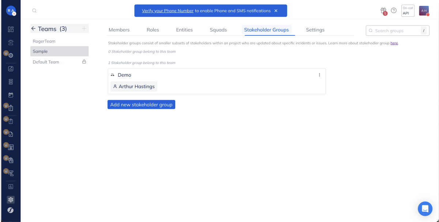Open the dashboard grid icon in sidebar
Image resolution: width=439 pixels, height=222 pixels.
click(x=11, y=29)
